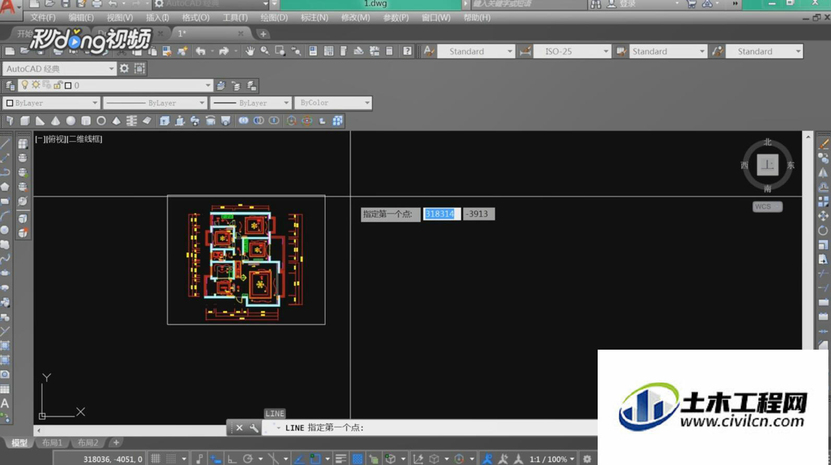
Task: Click the [俯视] view control label
Action: [x=56, y=139]
